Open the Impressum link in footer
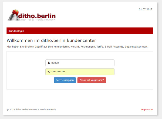This screenshot has height=119, width=162. [147, 110]
